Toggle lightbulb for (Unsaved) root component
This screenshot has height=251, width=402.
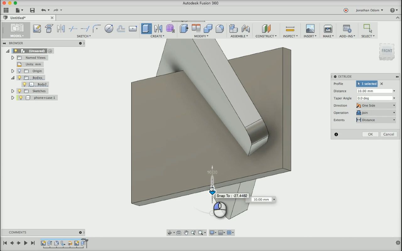tap(16, 51)
